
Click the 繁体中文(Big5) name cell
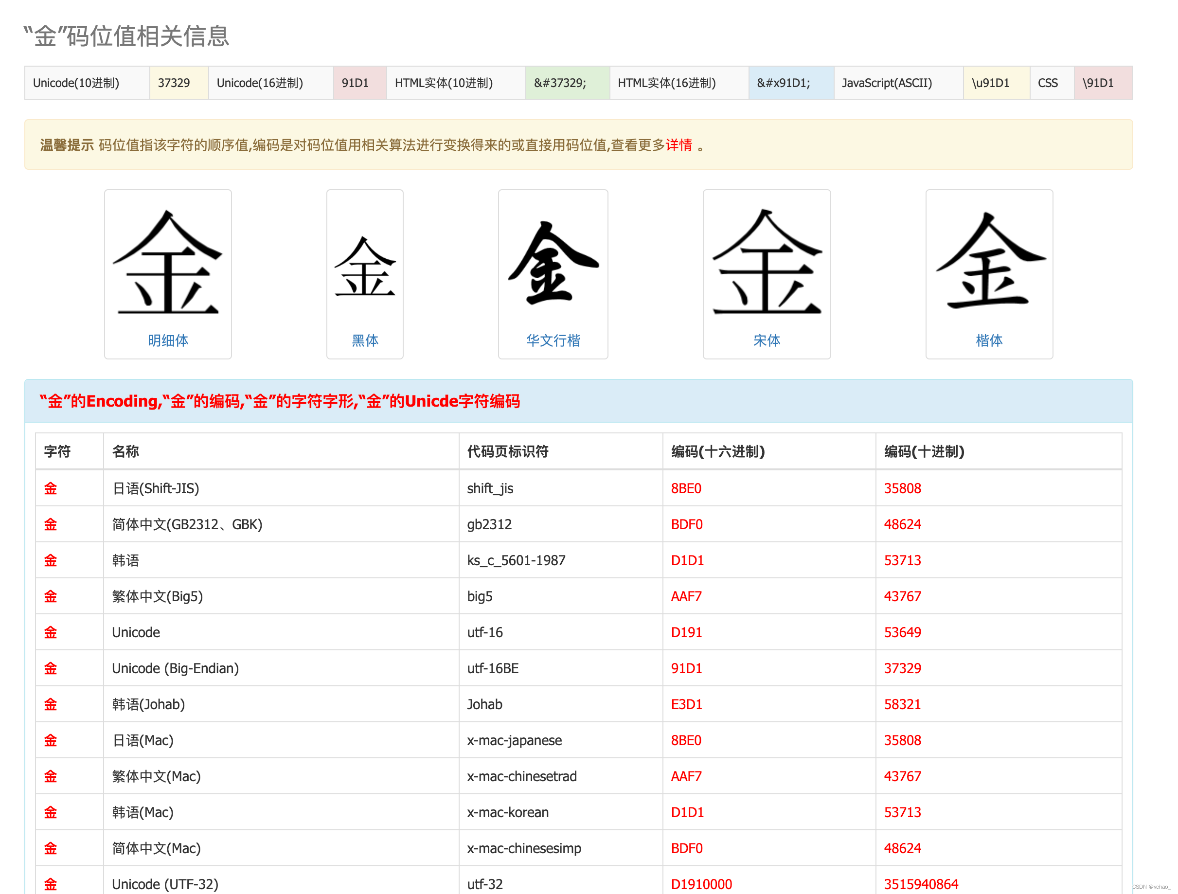281,596
